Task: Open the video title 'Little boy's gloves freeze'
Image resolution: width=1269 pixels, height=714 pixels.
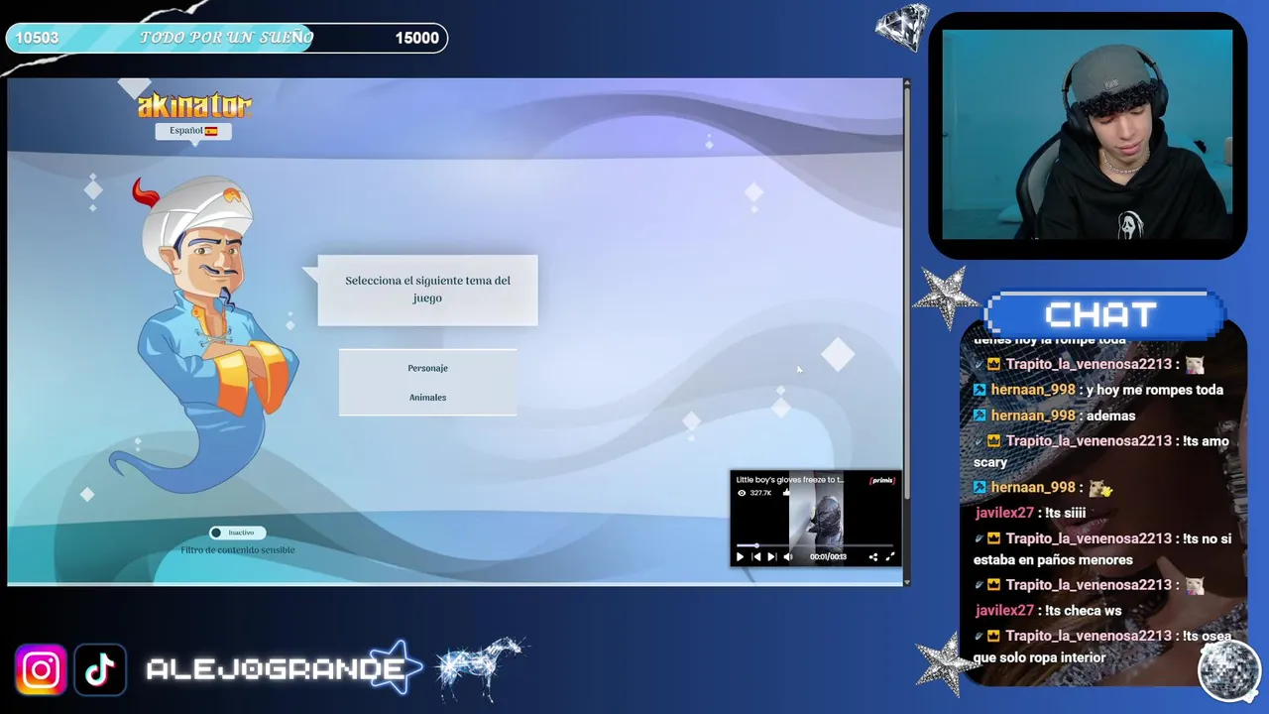Action: [790, 480]
